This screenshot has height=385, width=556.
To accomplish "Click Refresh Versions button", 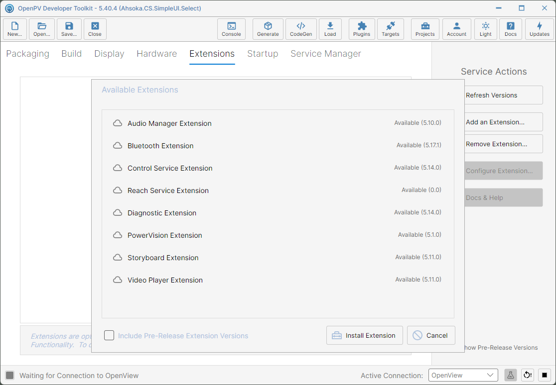I will coord(504,95).
